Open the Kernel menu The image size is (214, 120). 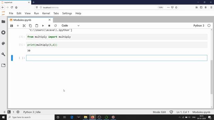point(46,13)
